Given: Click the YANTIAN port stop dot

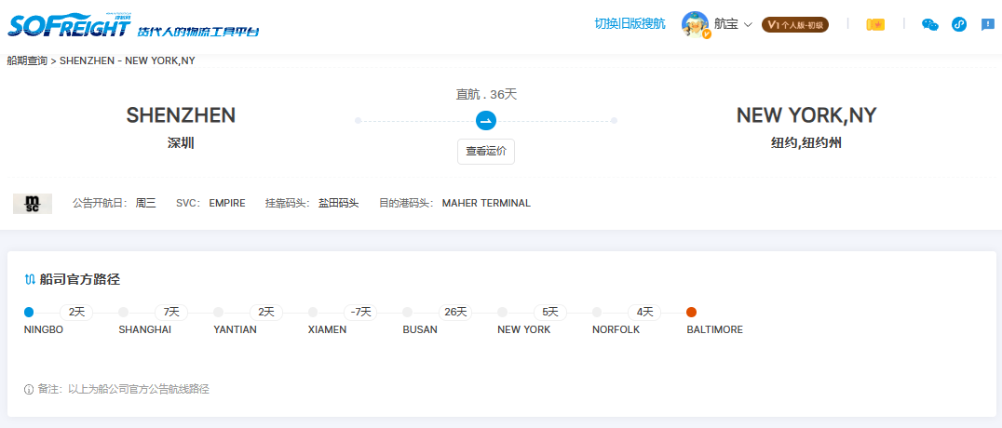Looking at the screenshot, I should click(x=218, y=313).
